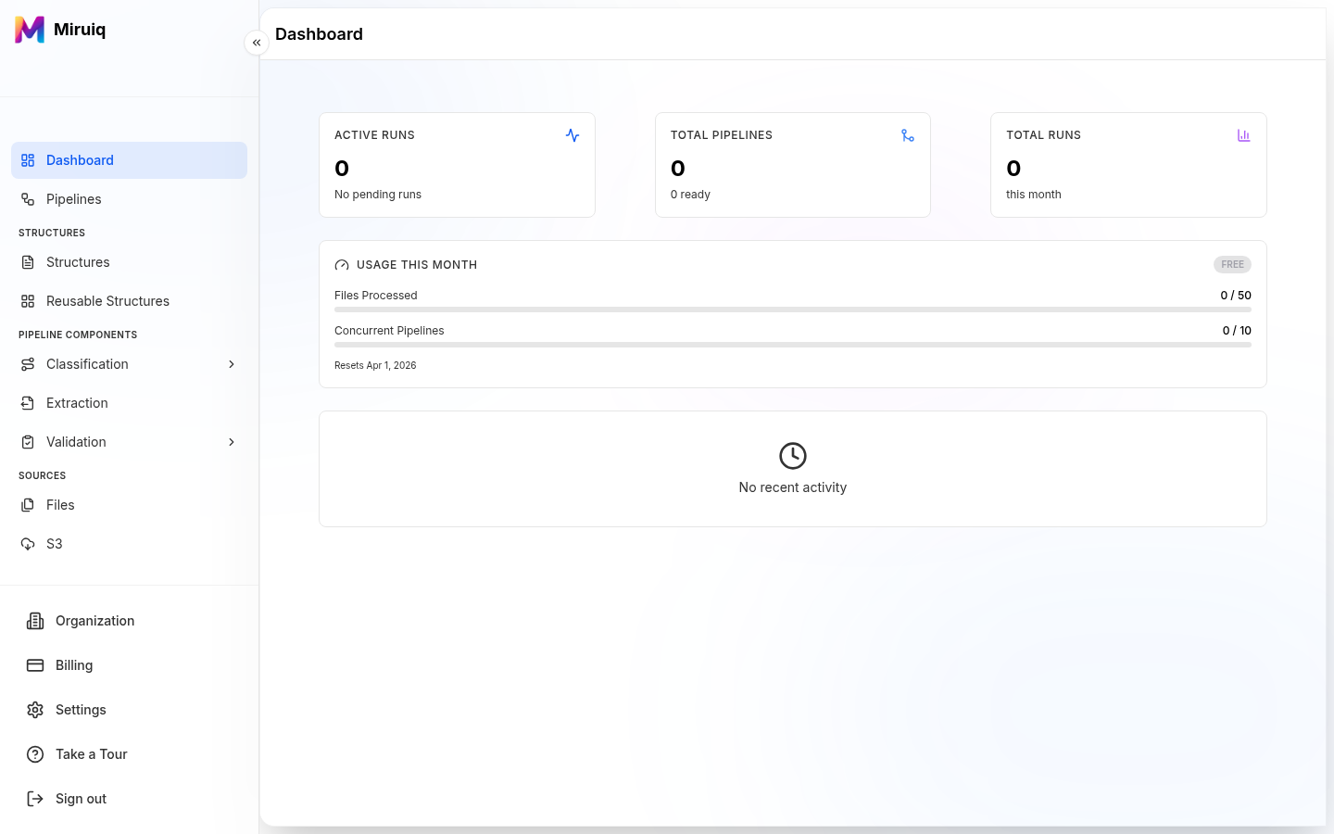Click the Active Runs pulse icon
1334x834 pixels.
tap(573, 135)
